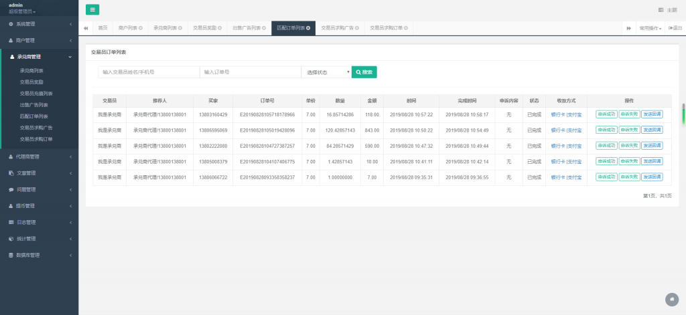Click the 退出 logout icon

point(671,28)
